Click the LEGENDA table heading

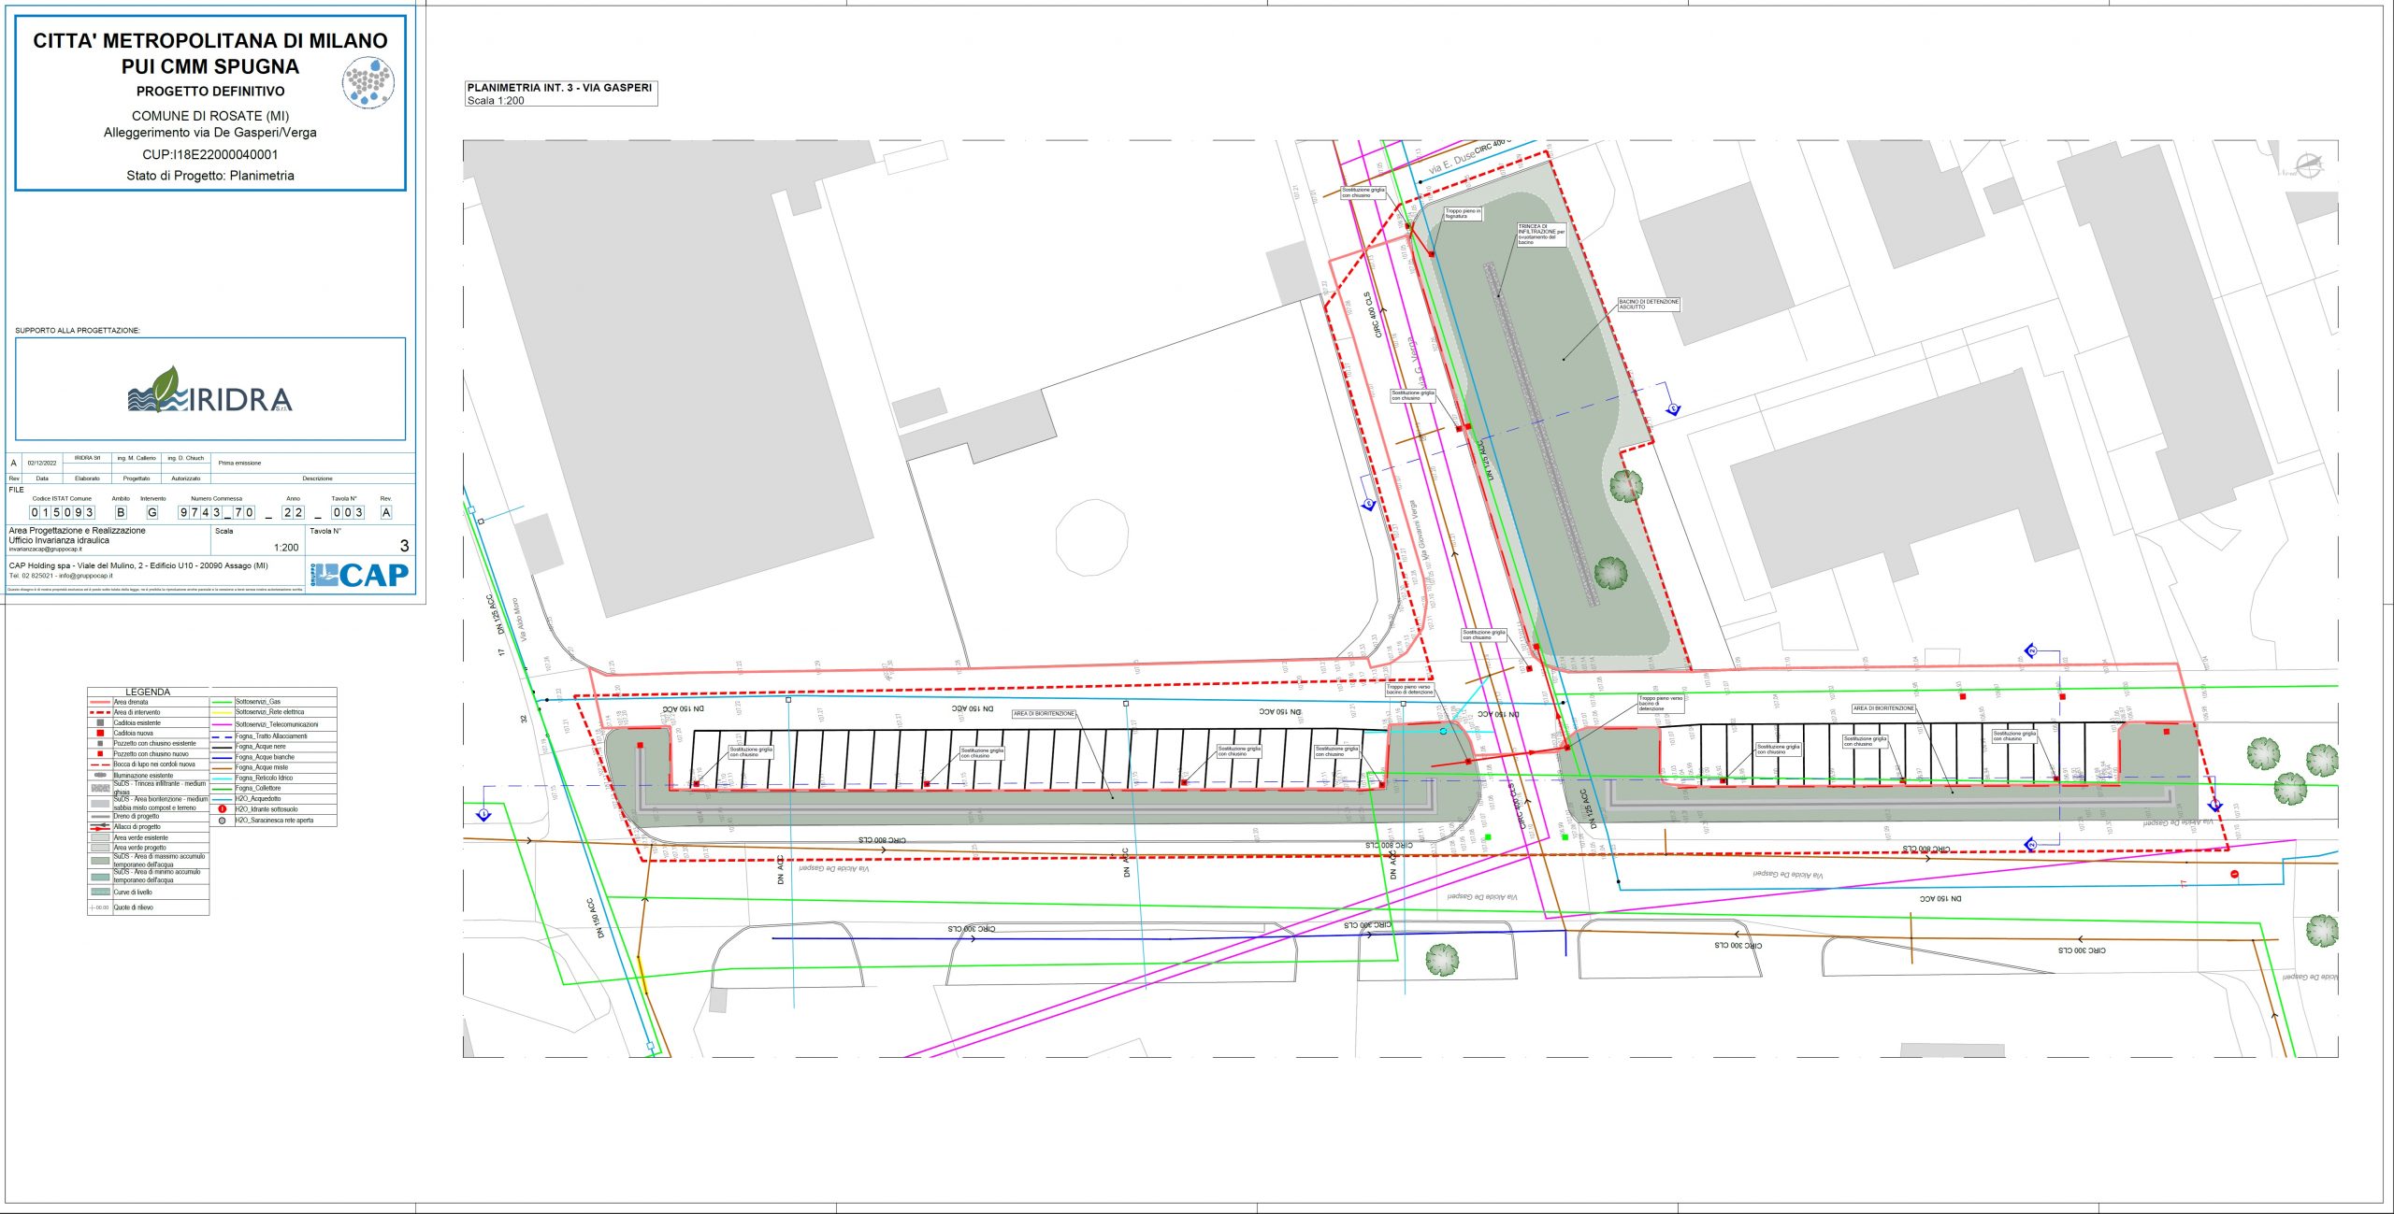148,693
